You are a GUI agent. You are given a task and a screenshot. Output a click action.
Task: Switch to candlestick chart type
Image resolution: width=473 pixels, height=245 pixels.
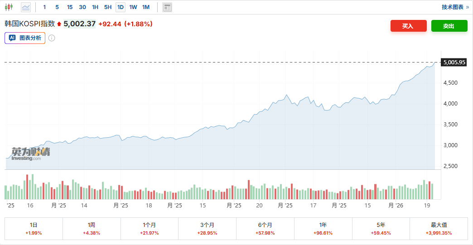click(x=9, y=7)
